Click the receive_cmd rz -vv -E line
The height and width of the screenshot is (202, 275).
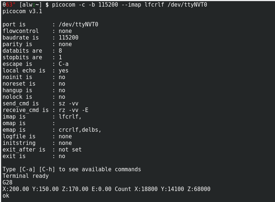(x=45, y=110)
